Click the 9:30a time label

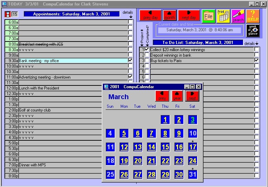12,60
